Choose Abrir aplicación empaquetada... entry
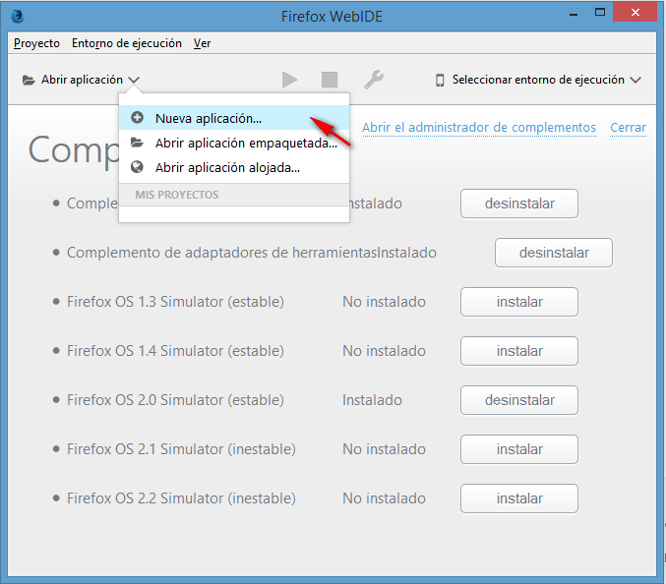The width and height of the screenshot is (666, 584). pyautogui.click(x=234, y=143)
